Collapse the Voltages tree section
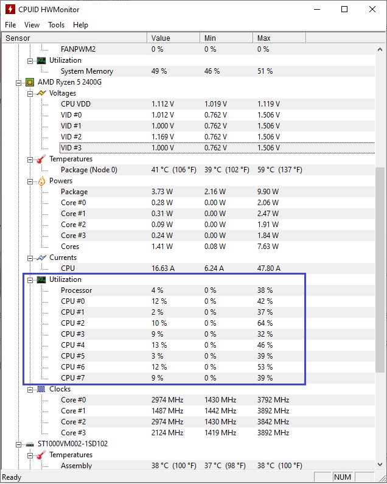 [30, 94]
